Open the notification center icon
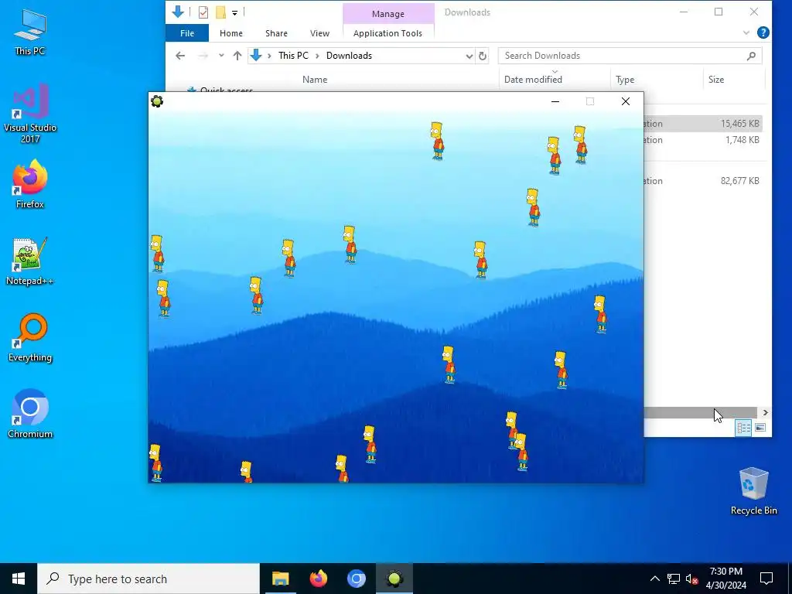The image size is (792, 594). click(x=766, y=579)
